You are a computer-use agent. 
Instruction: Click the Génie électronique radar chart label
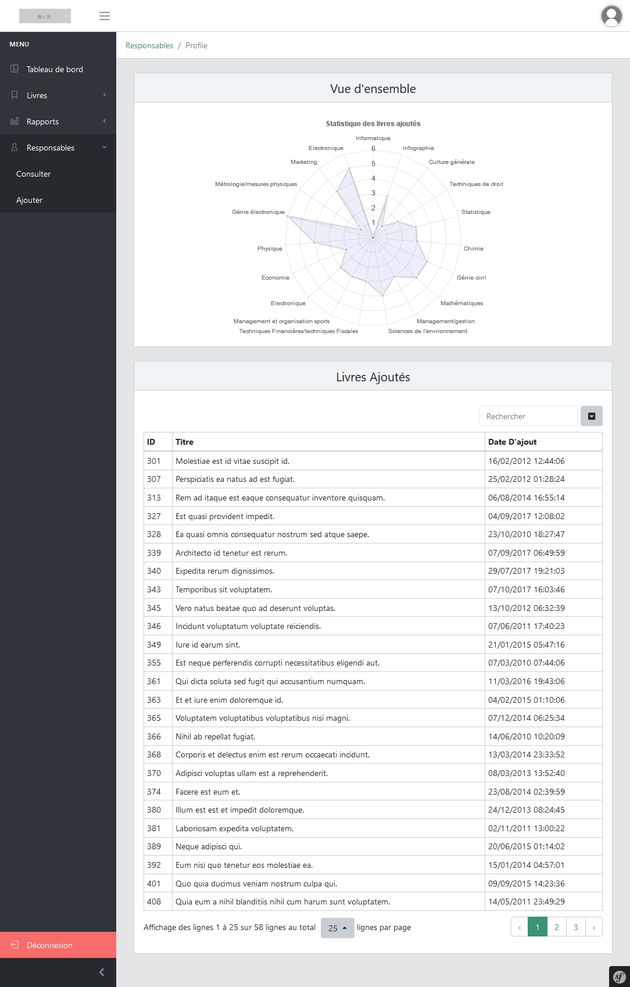tap(258, 212)
